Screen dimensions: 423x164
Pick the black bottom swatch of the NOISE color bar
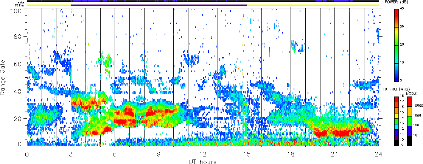point(409,141)
